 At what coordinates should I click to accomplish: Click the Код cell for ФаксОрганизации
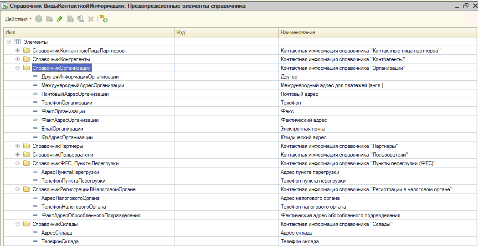pos(226,111)
